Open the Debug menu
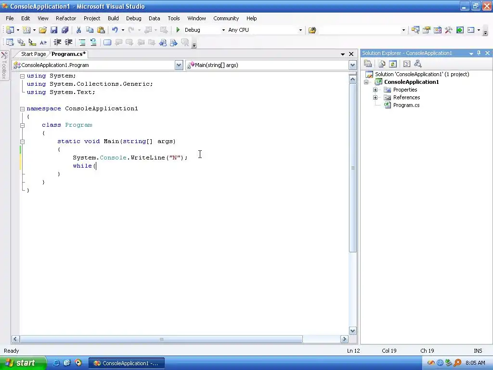493x370 pixels. pos(134,18)
